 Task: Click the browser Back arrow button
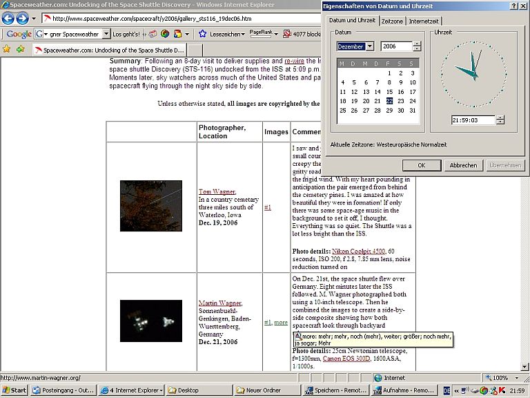(8, 19)
